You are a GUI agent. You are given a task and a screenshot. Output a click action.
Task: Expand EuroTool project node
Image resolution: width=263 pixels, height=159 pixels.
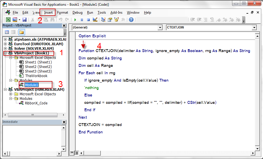[x=5, y=44]
